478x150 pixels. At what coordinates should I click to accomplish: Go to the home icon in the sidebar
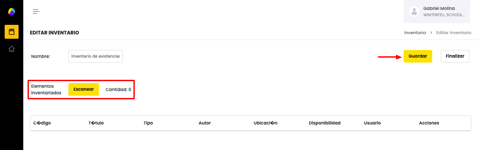(12, 49)
